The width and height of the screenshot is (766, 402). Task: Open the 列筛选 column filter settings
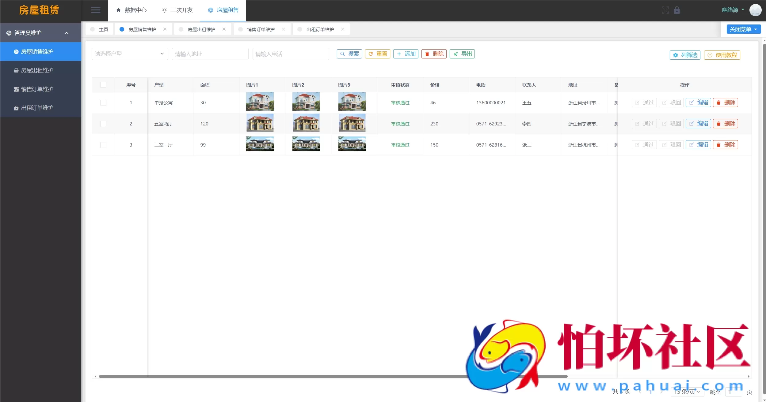point(685,55)
